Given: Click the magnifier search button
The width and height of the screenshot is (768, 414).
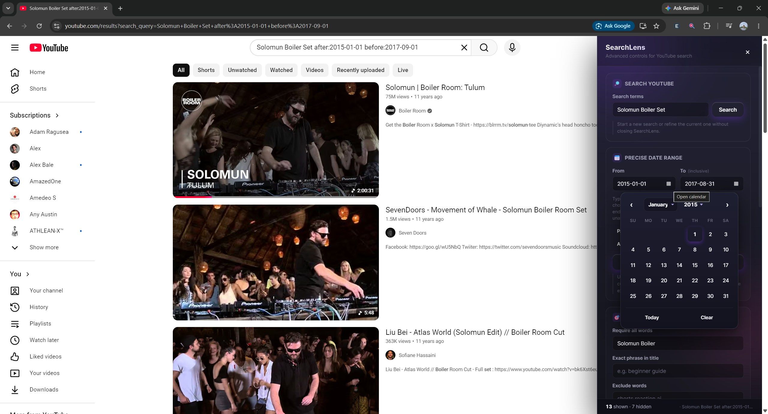Looking at the screenshot, I should [484, 47].
